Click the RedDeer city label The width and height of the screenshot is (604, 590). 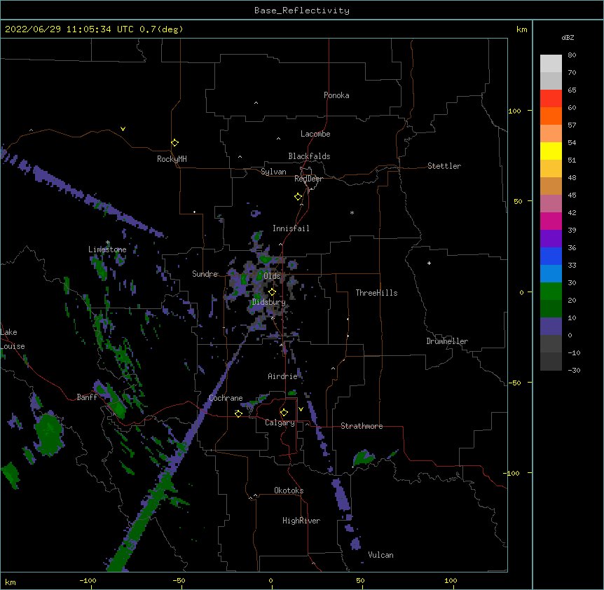(x=308, y=179)
